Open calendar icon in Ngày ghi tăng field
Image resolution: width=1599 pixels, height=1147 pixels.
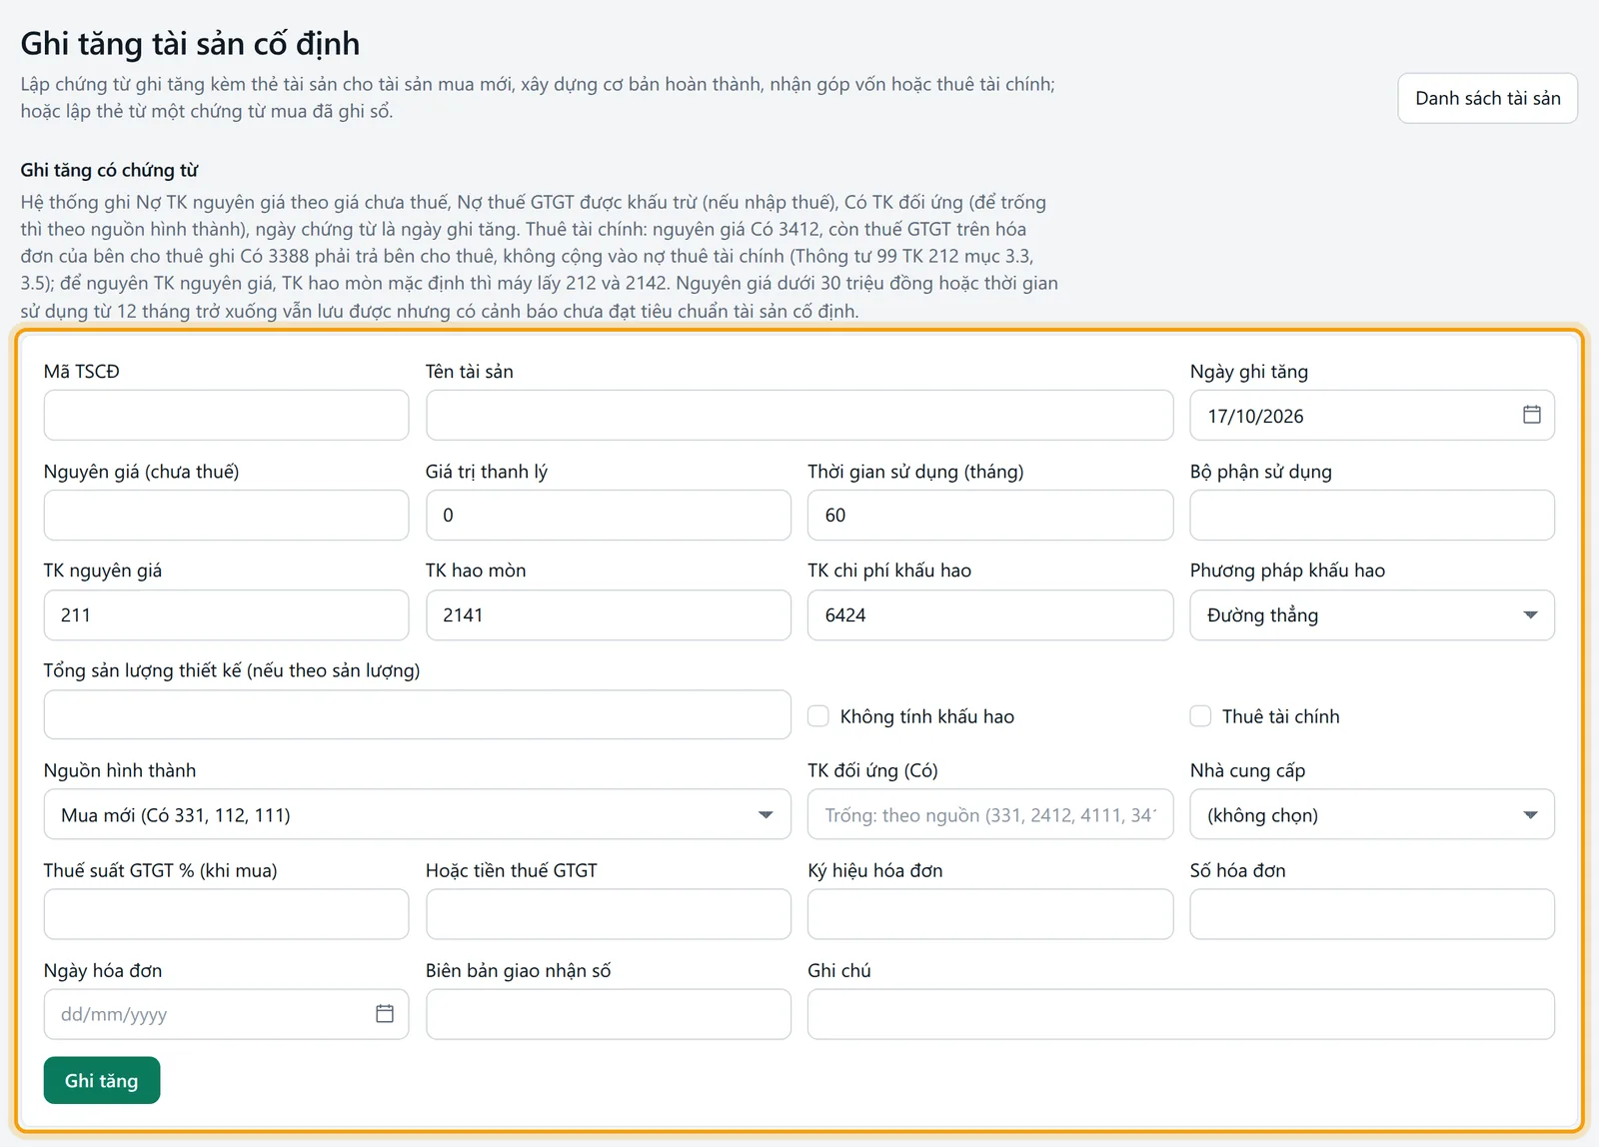click(x=1531, y=415)
